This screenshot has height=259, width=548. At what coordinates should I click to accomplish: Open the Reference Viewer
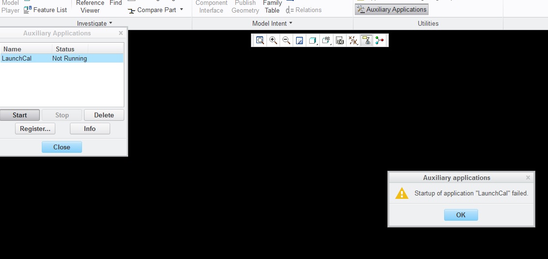click(90, 7)
